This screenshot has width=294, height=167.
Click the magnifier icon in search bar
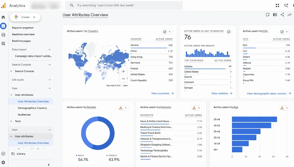point(72,5)
